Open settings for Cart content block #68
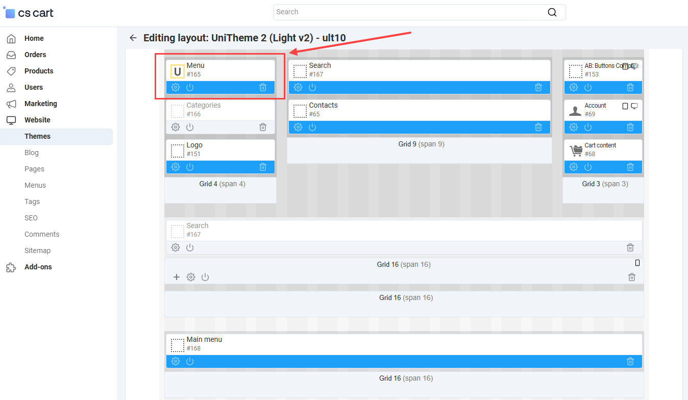This screenshot has height=400, width=688. 574,167
